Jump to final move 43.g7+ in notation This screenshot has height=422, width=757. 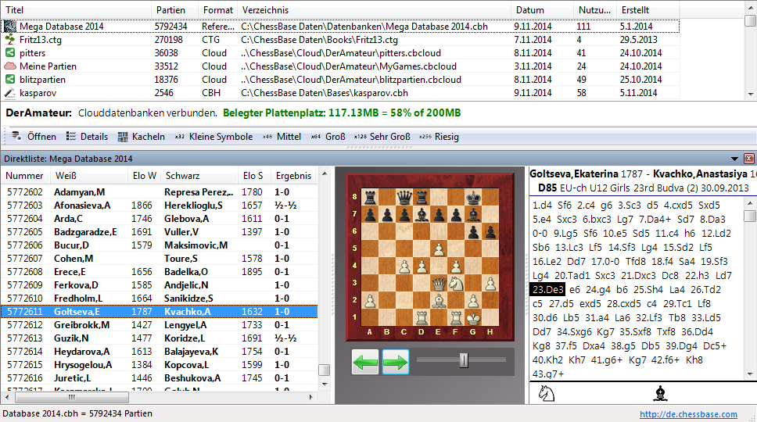point(548,374)
